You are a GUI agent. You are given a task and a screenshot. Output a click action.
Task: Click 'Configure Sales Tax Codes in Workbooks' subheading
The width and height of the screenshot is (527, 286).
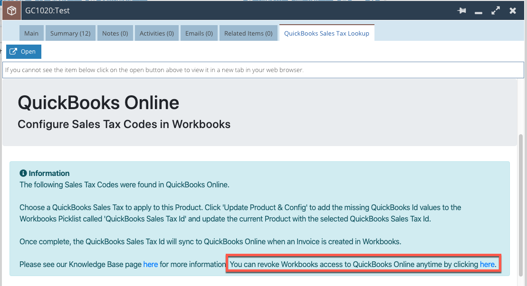point(124,124)
